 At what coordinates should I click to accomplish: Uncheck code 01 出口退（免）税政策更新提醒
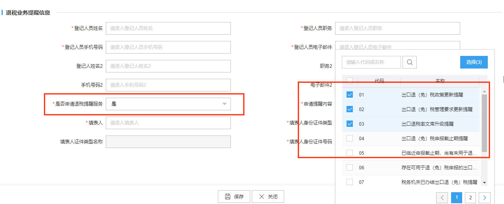click(349, 95)
